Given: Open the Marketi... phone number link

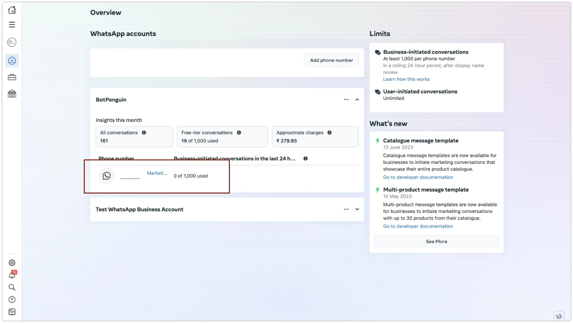Looking at the screenshot, I should pyautogui.click(x=157, y=173).
